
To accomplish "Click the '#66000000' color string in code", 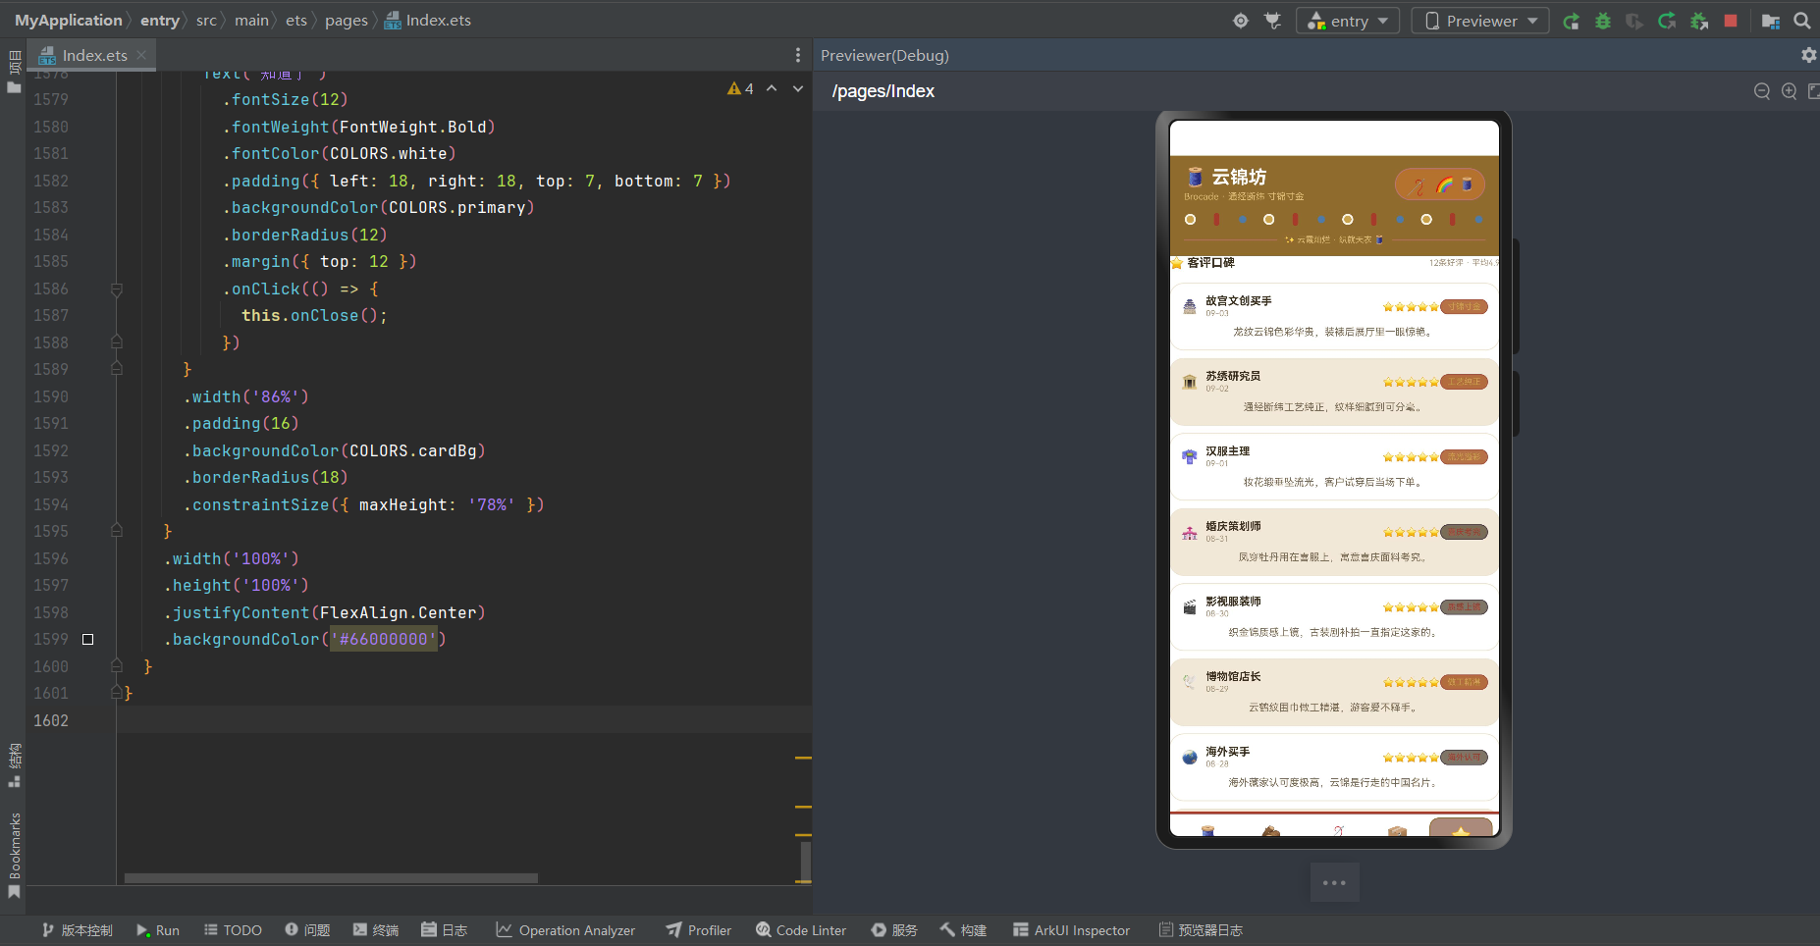I will [384, 640].
